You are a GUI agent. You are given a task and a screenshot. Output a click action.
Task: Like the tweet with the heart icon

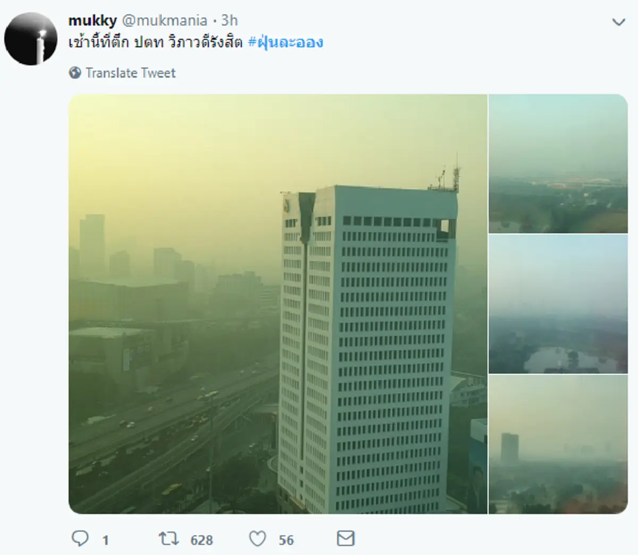(258, 539)
